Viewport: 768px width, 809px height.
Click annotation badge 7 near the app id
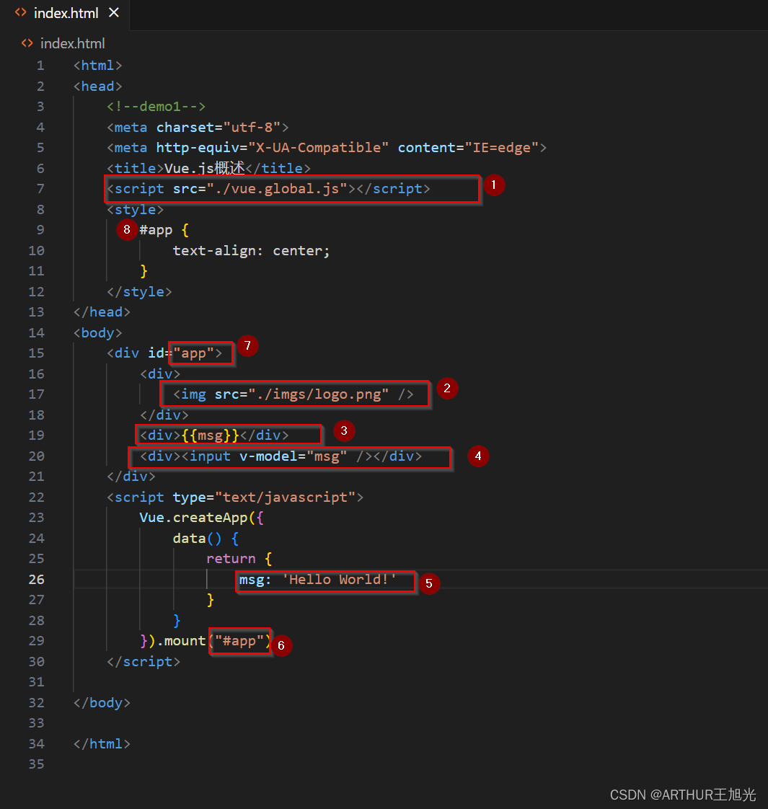click(247, 346)
